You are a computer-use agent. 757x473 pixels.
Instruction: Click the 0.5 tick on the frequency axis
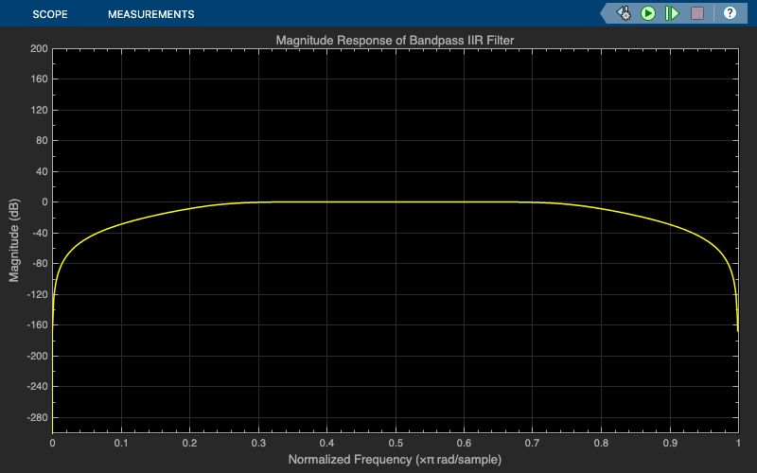(x=396, y=443)
